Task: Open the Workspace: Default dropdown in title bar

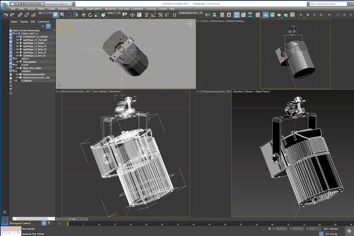Action: (x=58, y=4)
